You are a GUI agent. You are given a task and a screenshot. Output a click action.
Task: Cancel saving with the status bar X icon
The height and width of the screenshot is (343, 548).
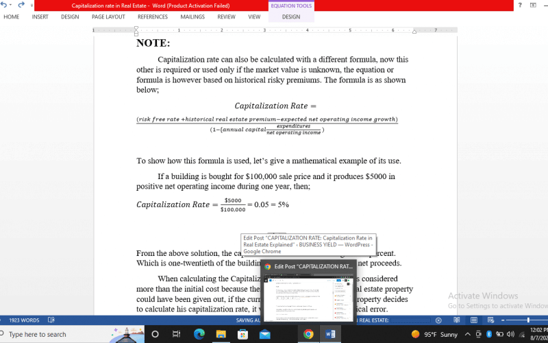[x=438, y=320]
